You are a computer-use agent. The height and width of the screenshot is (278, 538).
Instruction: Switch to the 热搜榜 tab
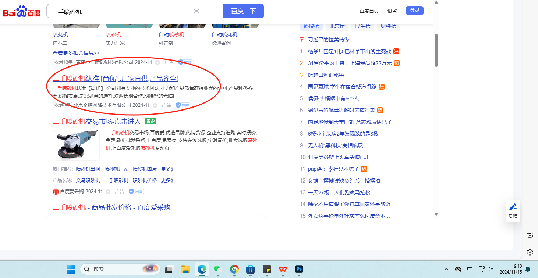tap(311, 26)
